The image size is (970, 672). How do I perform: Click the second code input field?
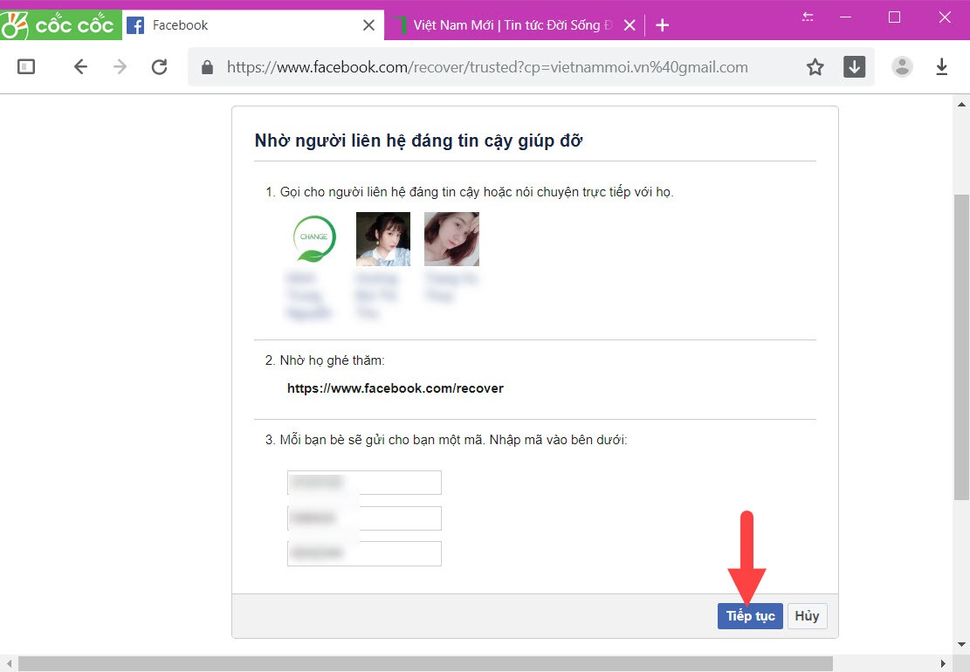(x=364, y=518)
